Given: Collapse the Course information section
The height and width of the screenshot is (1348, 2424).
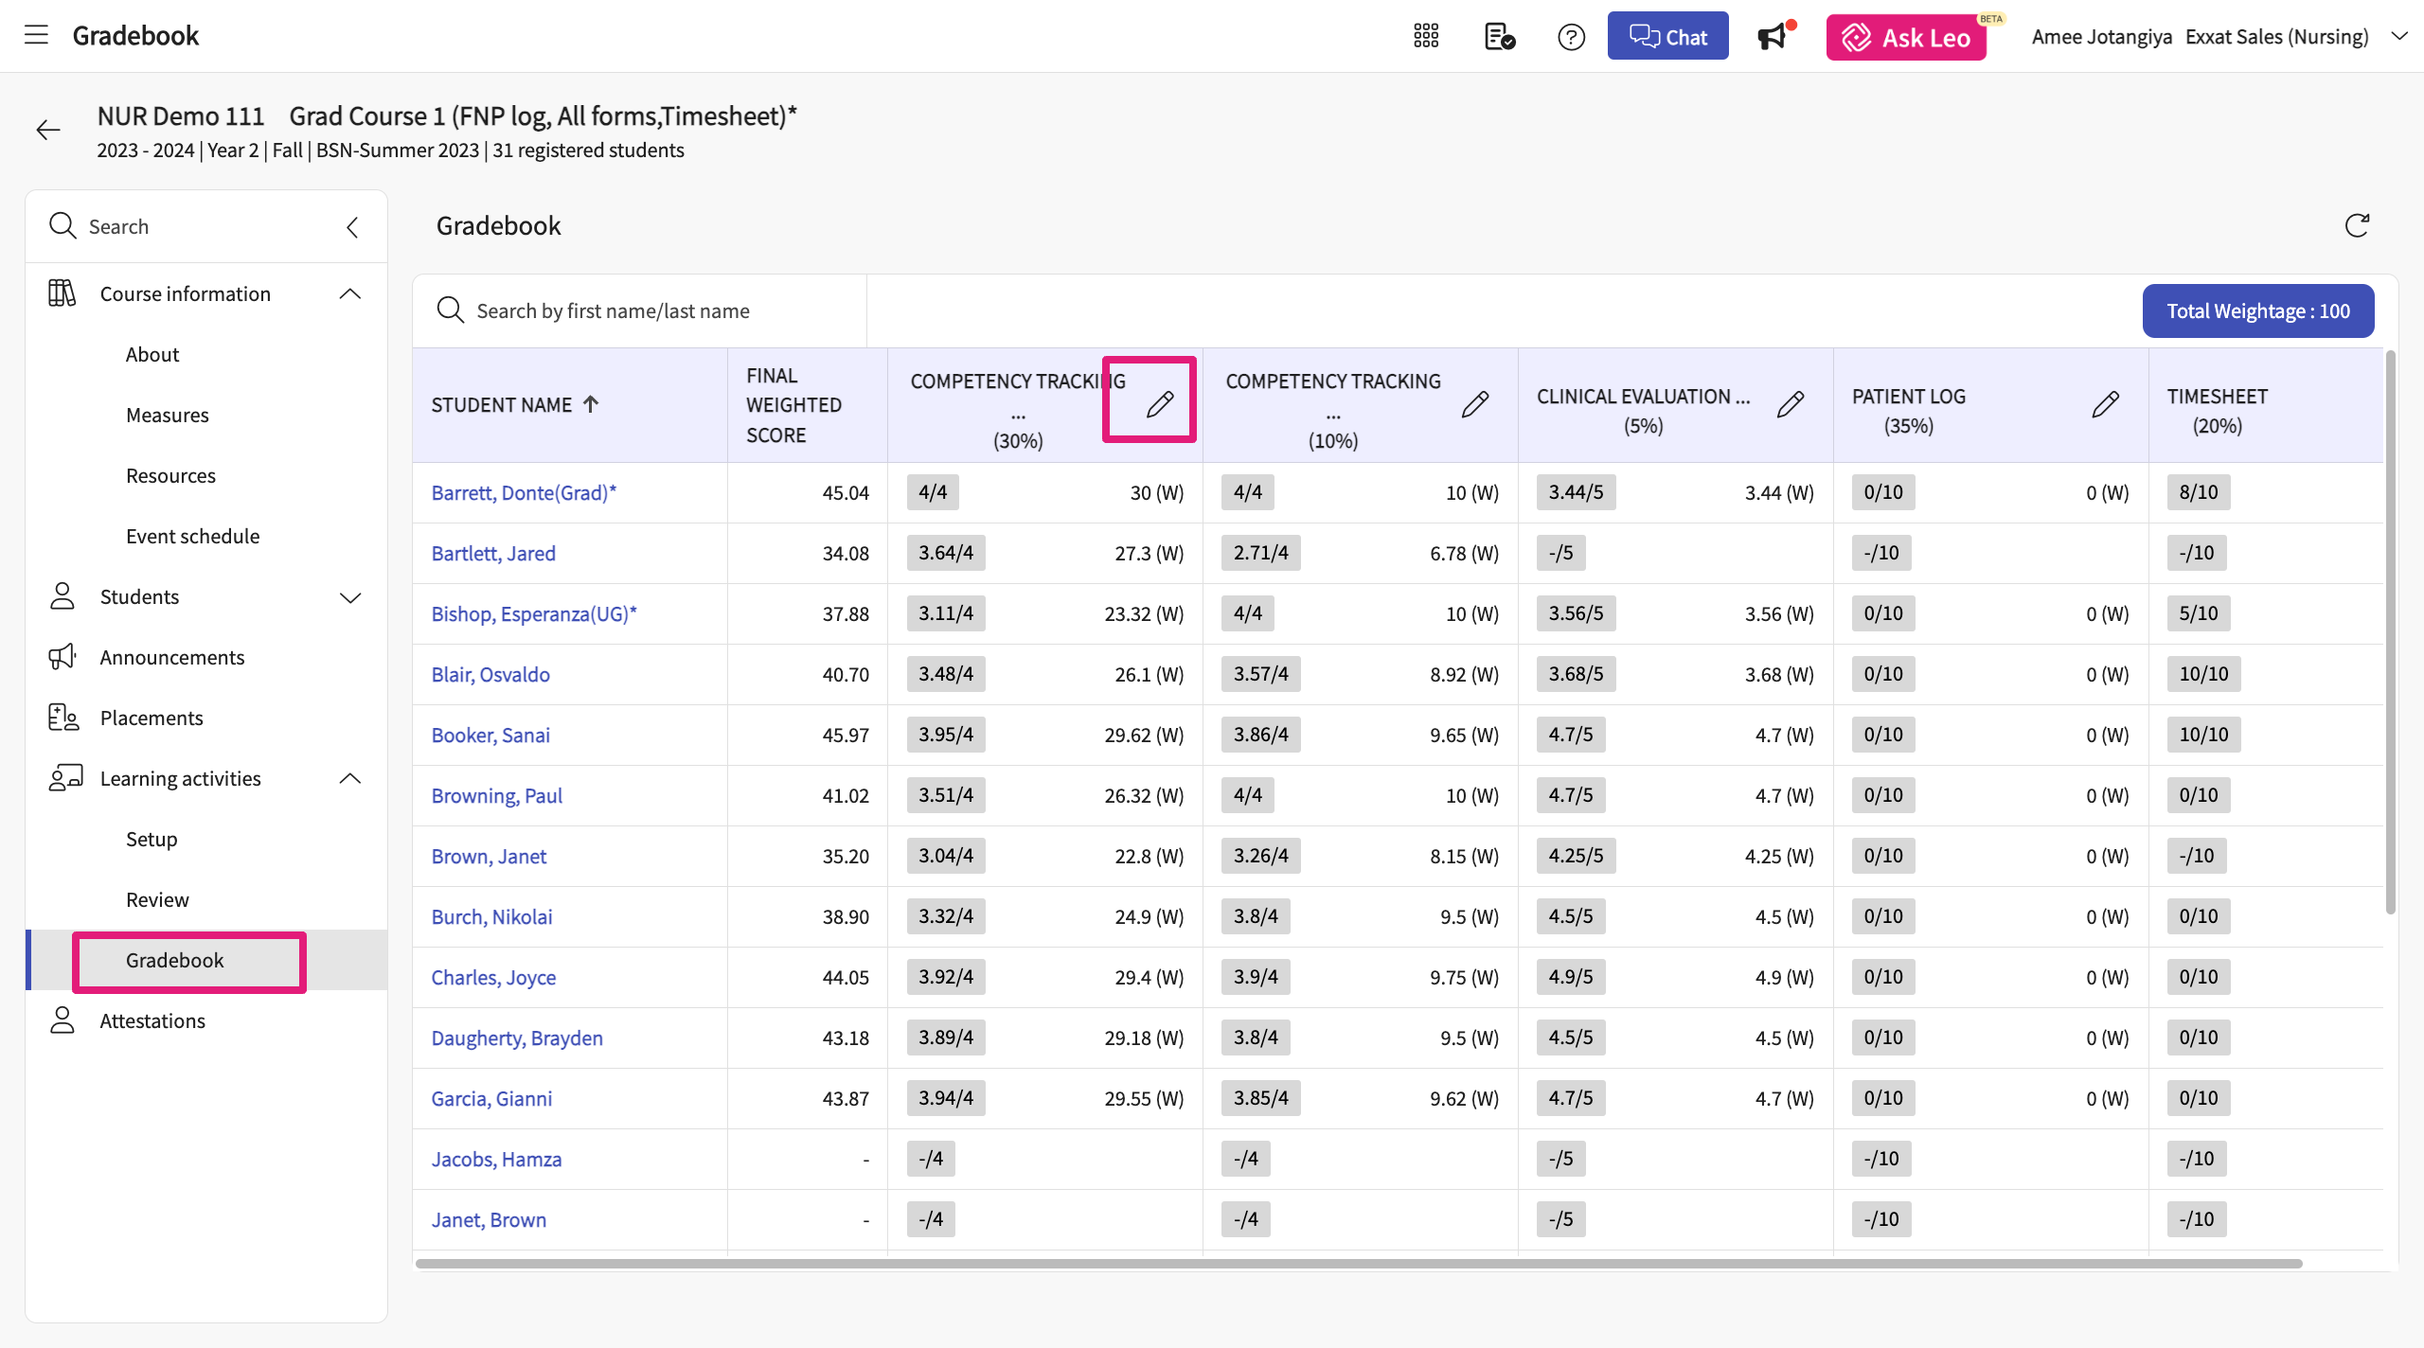Looking at the screenshot, I should pos(349,294).
